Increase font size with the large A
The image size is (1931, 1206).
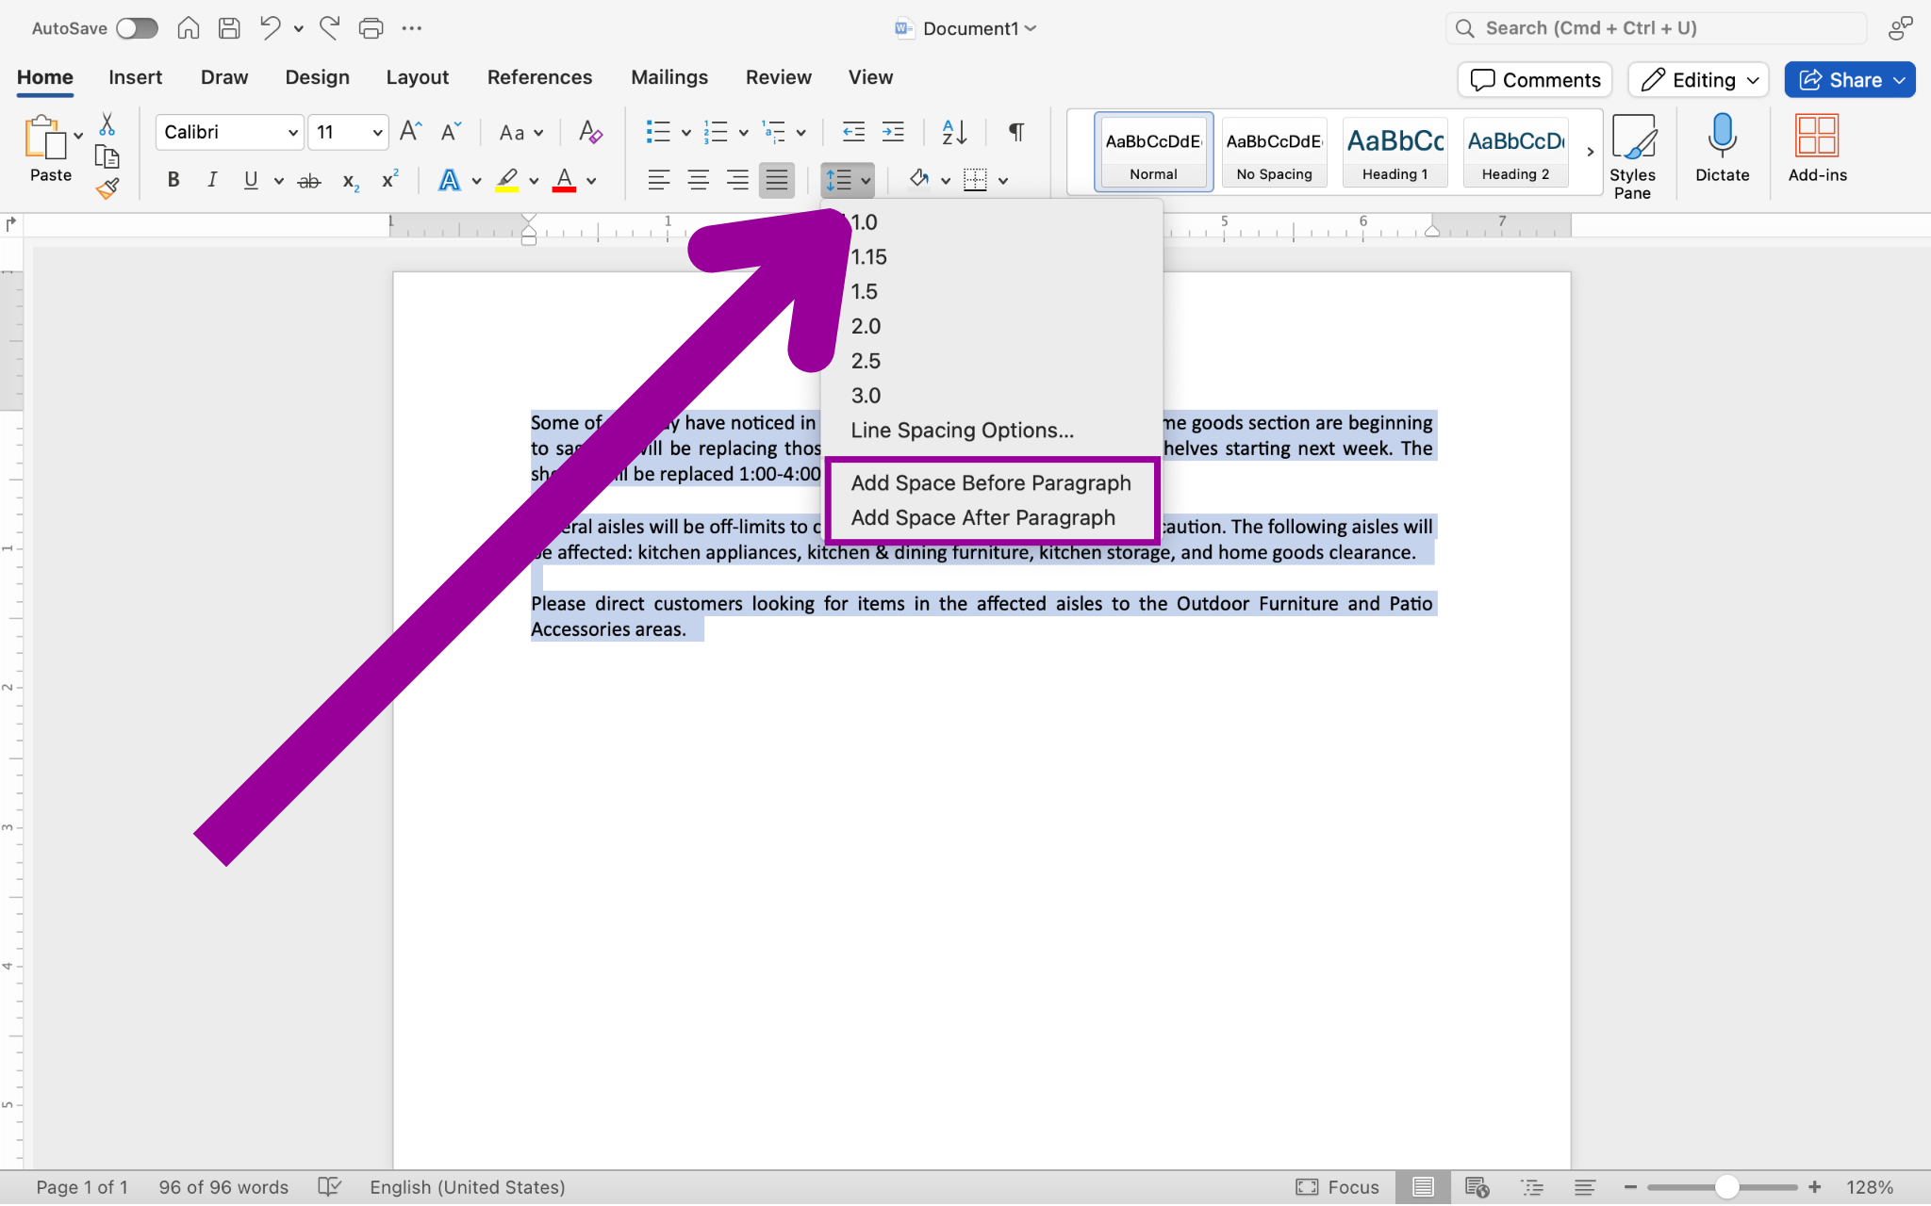410,132
